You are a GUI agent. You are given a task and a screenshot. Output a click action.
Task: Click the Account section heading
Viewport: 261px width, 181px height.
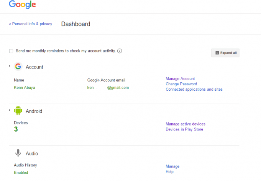pyautogui.click(x=34, y=67)
